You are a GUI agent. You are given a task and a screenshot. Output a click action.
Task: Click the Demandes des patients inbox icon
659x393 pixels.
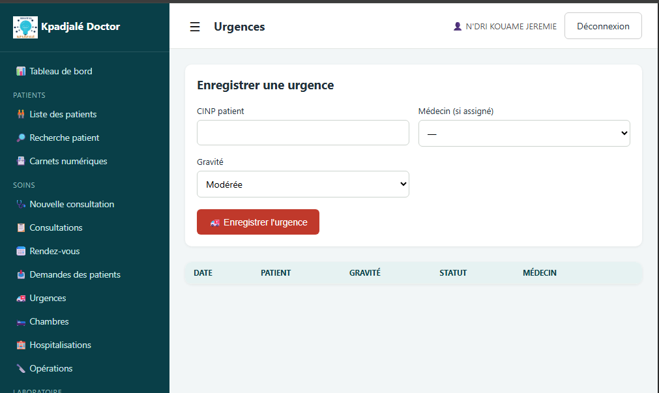pos(21,274)
